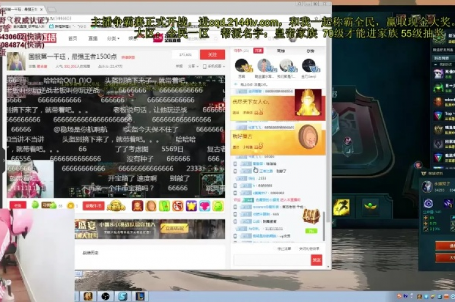Click the live video player area
Image resolution: width=455 pixels, height=302 pixels.
click(x=116, y=136)
